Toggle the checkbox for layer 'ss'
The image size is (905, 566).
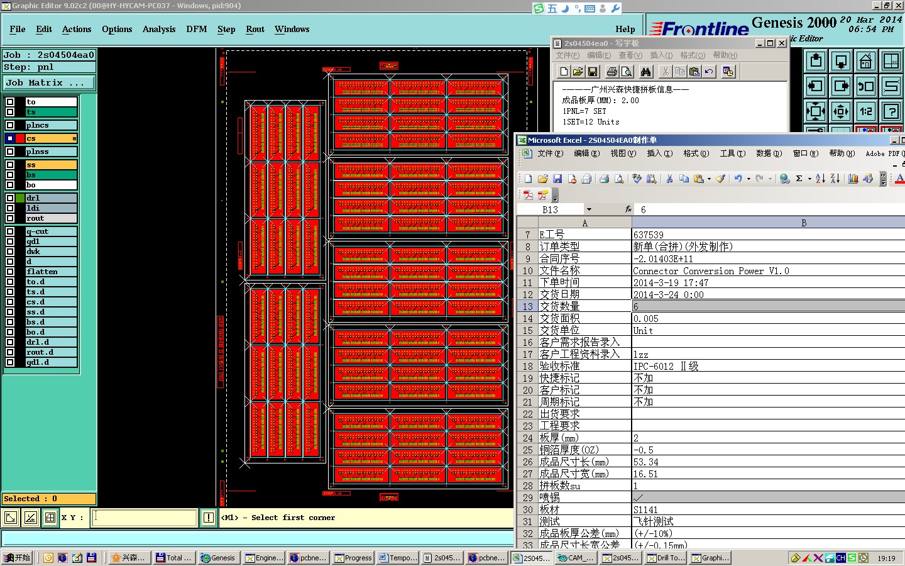click(10, 165)
